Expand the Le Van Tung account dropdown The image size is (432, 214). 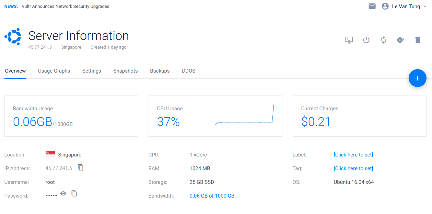coord(425,6)
